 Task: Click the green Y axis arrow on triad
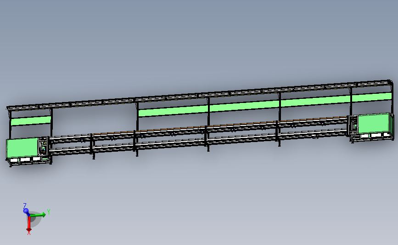[x=38, y=215]
